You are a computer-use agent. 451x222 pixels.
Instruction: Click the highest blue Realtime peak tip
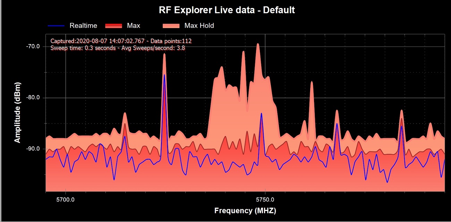164,75
